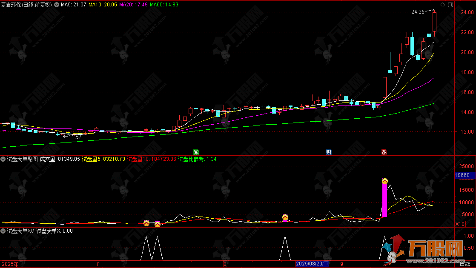Click the month 9 marker on the time axis
The height and width of the screenshot is (268, 476).
pyautogui.click(x=341, y=264)
